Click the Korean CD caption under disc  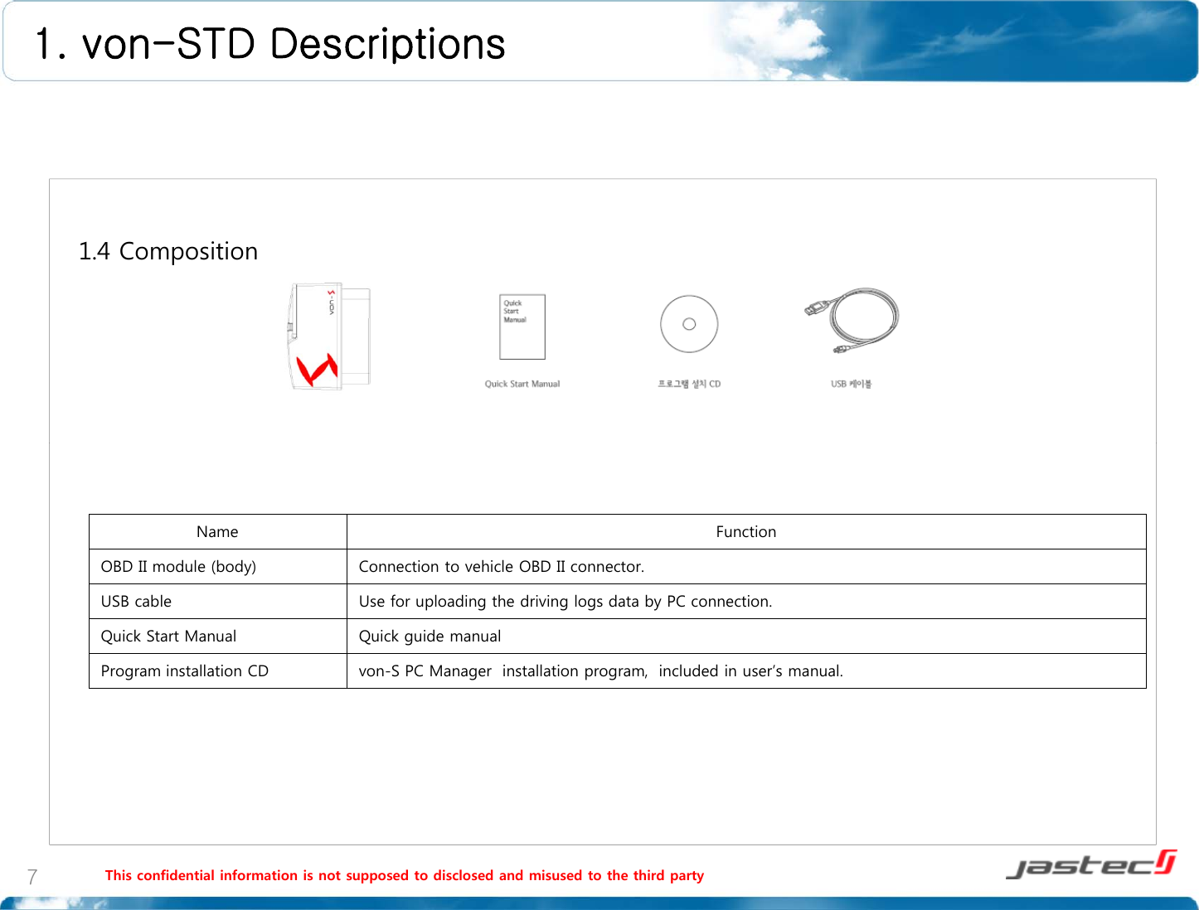click(x=689, y=384)
